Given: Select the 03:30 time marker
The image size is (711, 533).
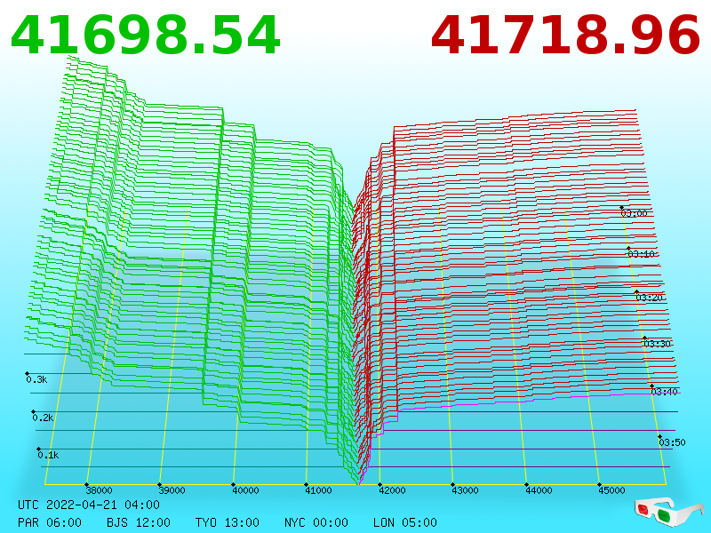Looking at the screenshot, I should click(x=657, y=344).
